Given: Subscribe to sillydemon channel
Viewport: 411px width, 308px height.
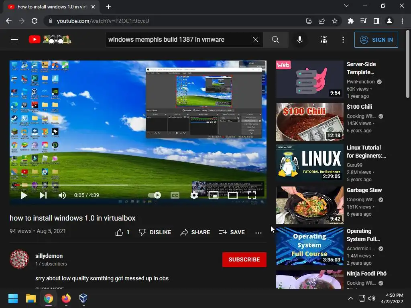Looking at the screenshot, I should pos(244,259).
